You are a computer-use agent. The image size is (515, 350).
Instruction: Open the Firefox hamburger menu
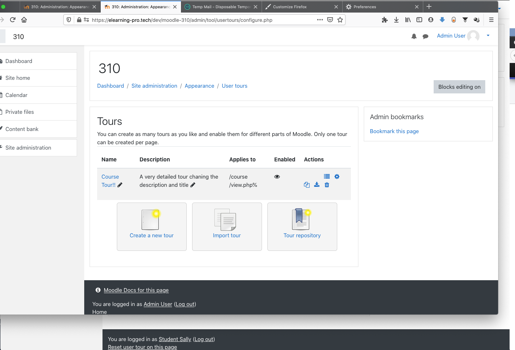[x=491, y=20]
